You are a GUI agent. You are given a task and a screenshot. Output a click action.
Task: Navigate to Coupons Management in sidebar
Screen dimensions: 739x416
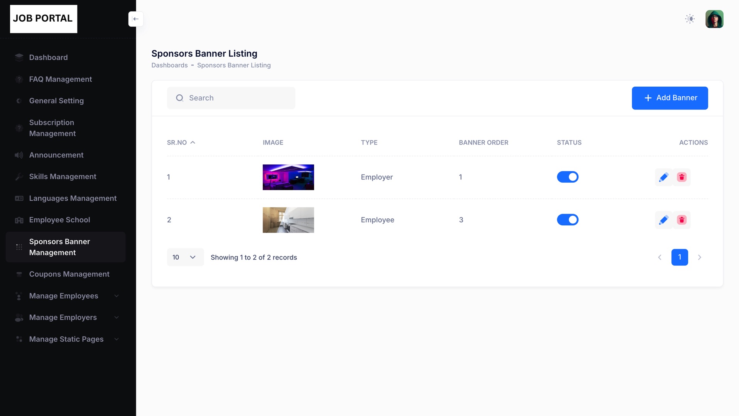[69, 274]
